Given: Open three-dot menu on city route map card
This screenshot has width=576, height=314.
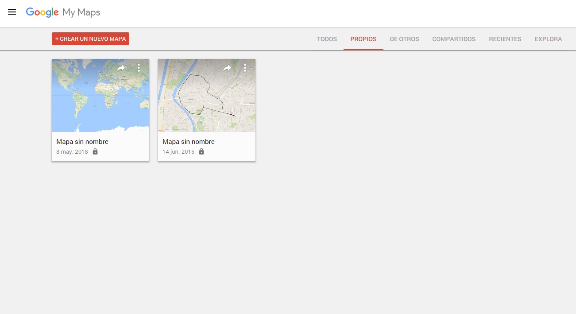Looking at the screenshot, I should click(245, 68).
